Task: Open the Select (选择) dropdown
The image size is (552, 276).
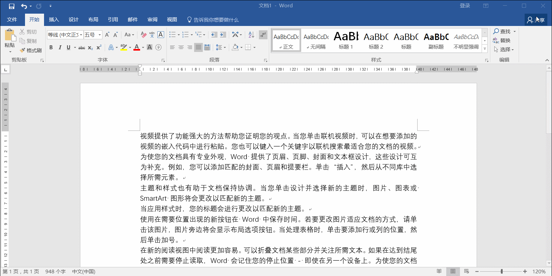Action: [x=504, y=49]
